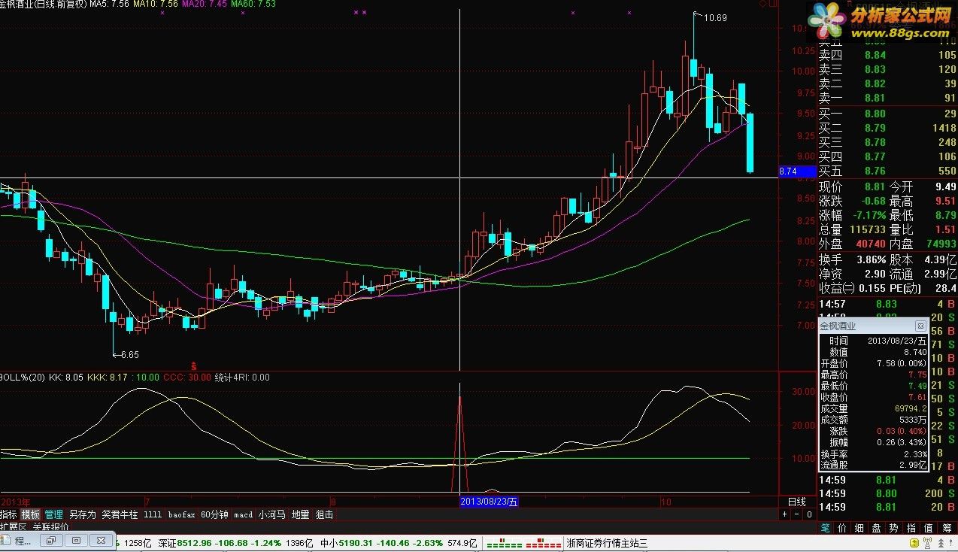
Task: Click the small diamond icon above price axis
Action: point(765,5)
